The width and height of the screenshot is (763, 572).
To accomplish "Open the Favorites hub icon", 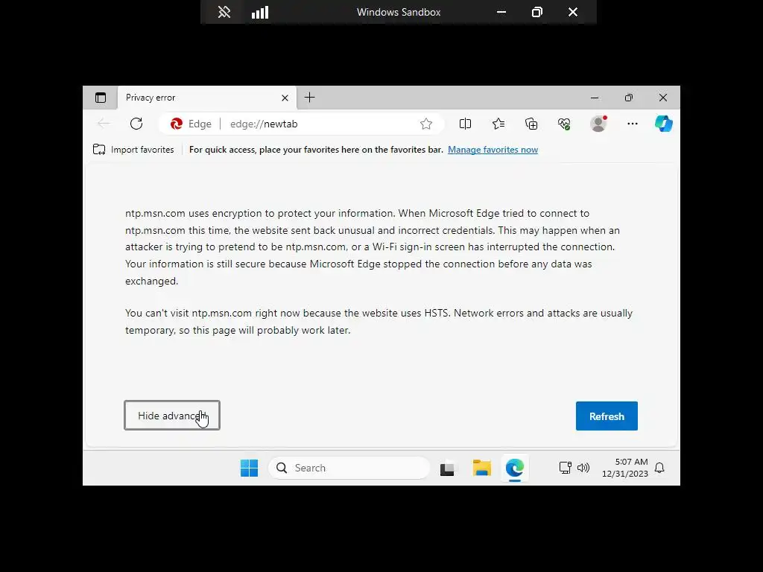I will pyautogui.click(x=498, y=124).
